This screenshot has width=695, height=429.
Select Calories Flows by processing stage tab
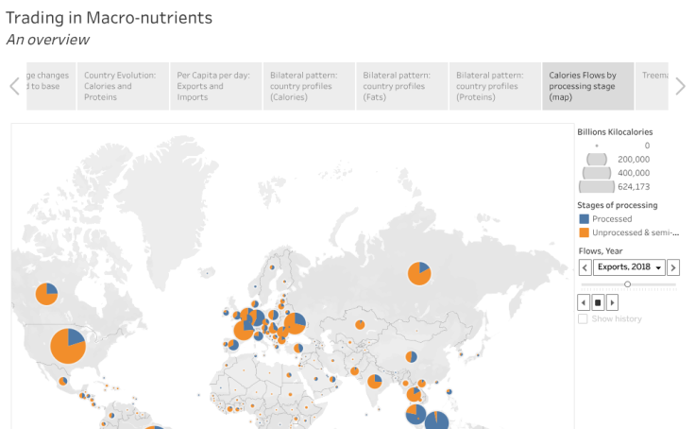[x=588, y=86]
